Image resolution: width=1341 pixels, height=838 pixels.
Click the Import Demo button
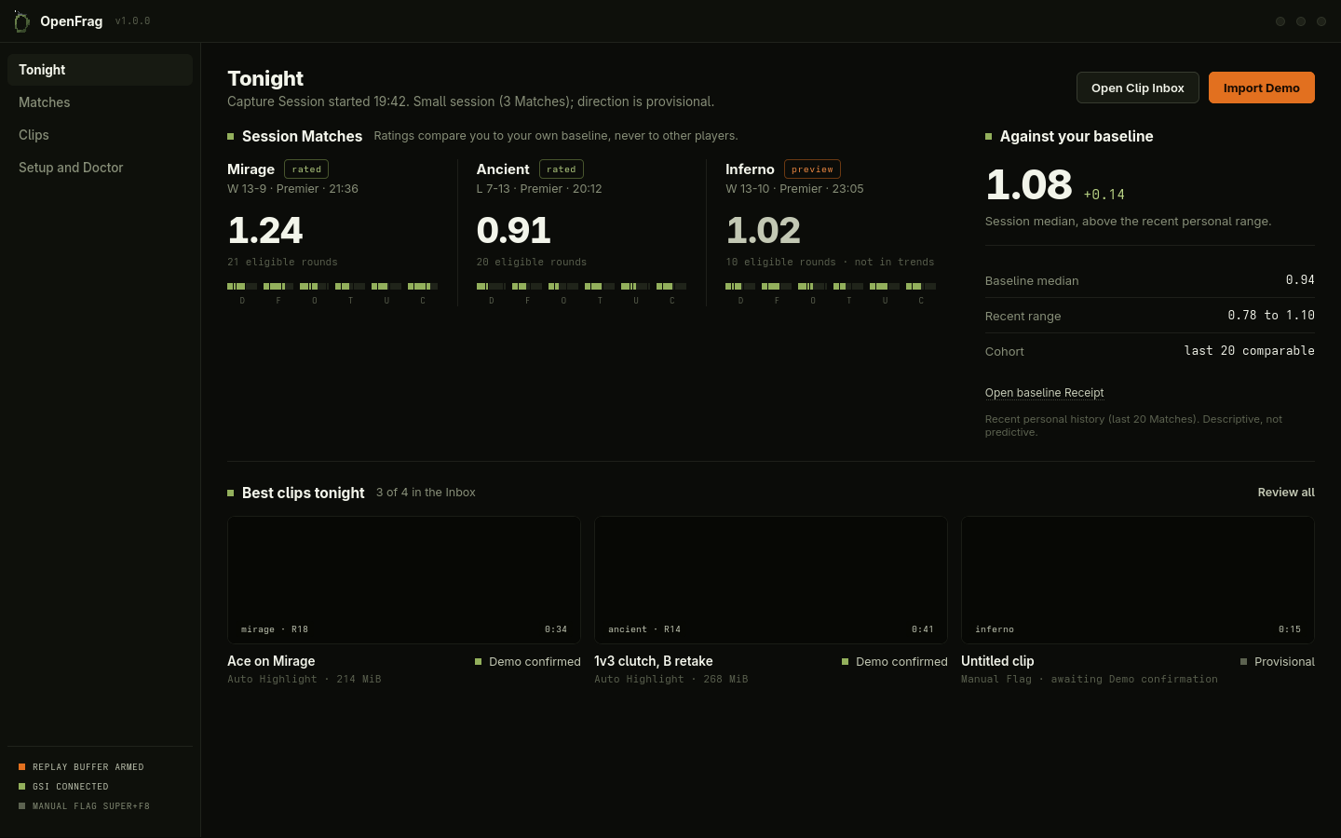point(1261,88)
